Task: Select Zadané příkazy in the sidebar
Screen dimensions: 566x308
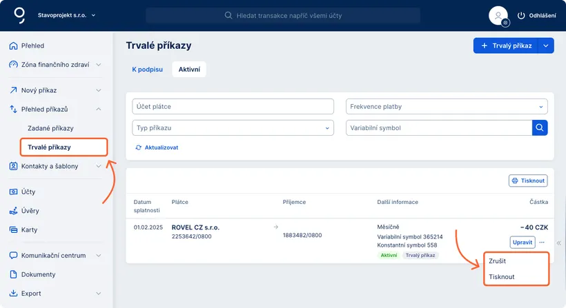Action: click(50, 128)
